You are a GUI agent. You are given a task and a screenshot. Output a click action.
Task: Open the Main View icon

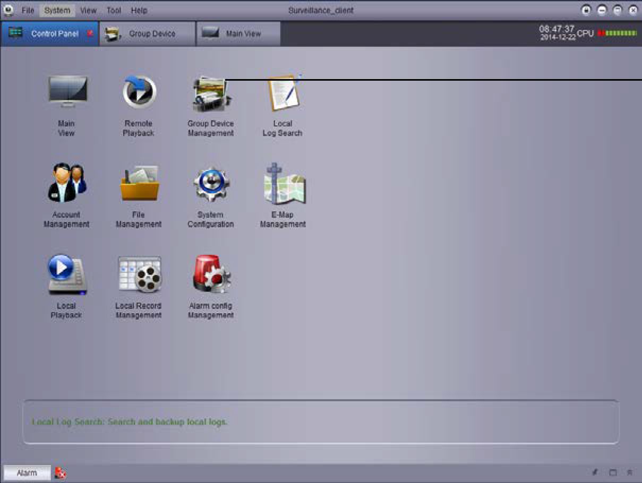coord(67,93)
